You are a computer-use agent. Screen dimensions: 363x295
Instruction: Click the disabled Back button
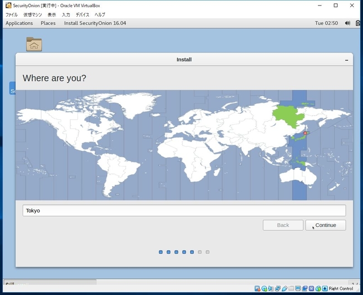(x=283, y=225)
